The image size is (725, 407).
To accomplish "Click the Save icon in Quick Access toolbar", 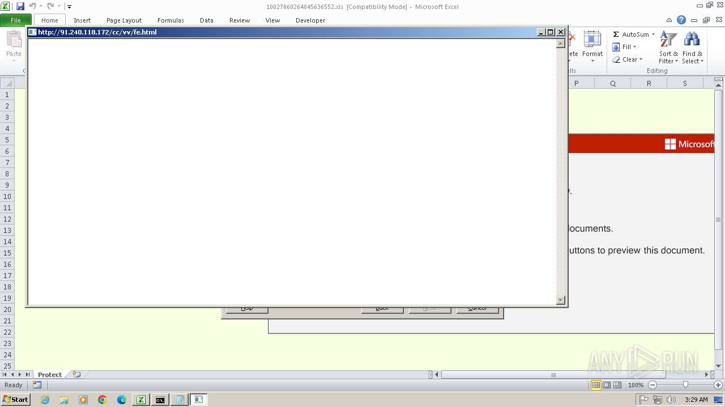I will [x=20, y=6].
